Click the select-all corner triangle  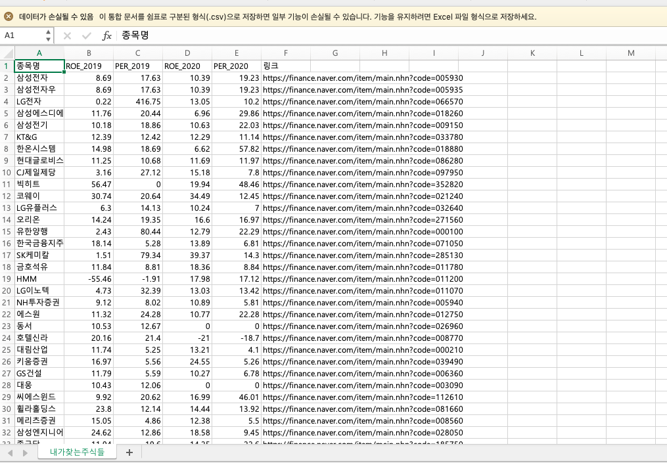(x=8, y=53)
